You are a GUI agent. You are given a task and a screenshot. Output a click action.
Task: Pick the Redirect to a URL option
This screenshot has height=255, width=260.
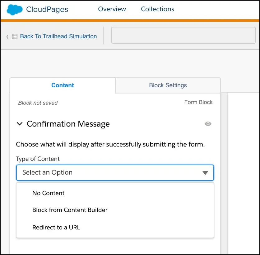pyautogui.click(x=56, y=227)
